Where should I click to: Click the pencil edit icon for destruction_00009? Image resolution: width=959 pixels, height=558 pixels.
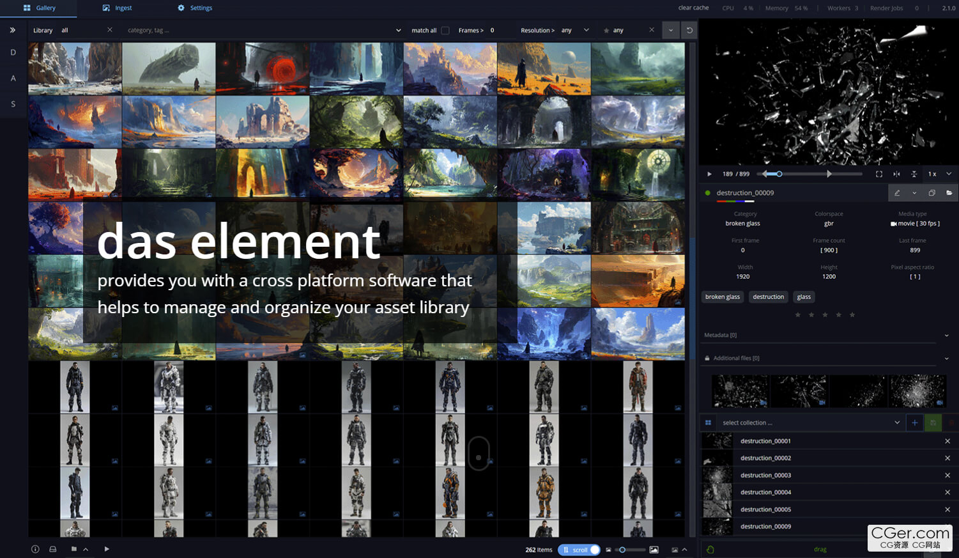tap(897, 193)
